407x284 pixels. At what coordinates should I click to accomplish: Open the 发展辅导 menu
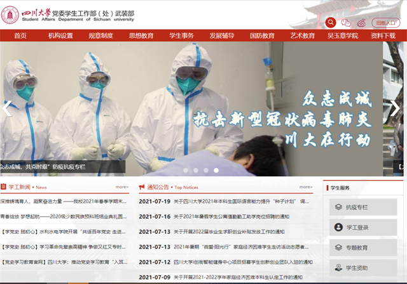click(222, 35)
